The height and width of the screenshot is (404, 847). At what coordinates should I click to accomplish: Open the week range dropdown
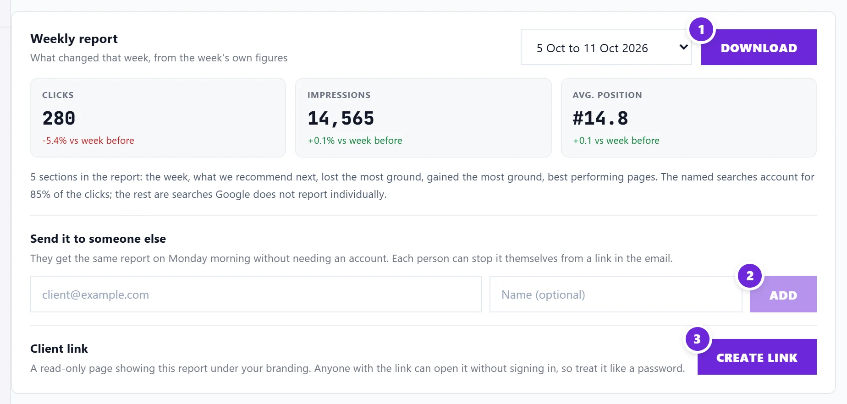tap(606, 47)
